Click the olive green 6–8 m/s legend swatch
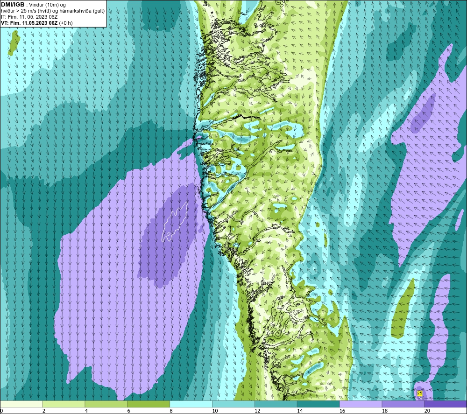Viewport: 467px width, 414px height. [149, 404]
